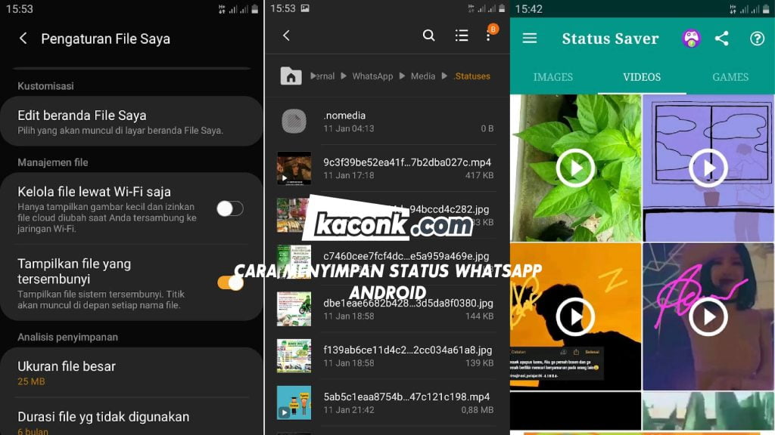This screenshot has height=435, width=775.
Task: Open 5ab5c1eaa8754b...47c121c198.mp4 file
Action: [x=387, y=403]
